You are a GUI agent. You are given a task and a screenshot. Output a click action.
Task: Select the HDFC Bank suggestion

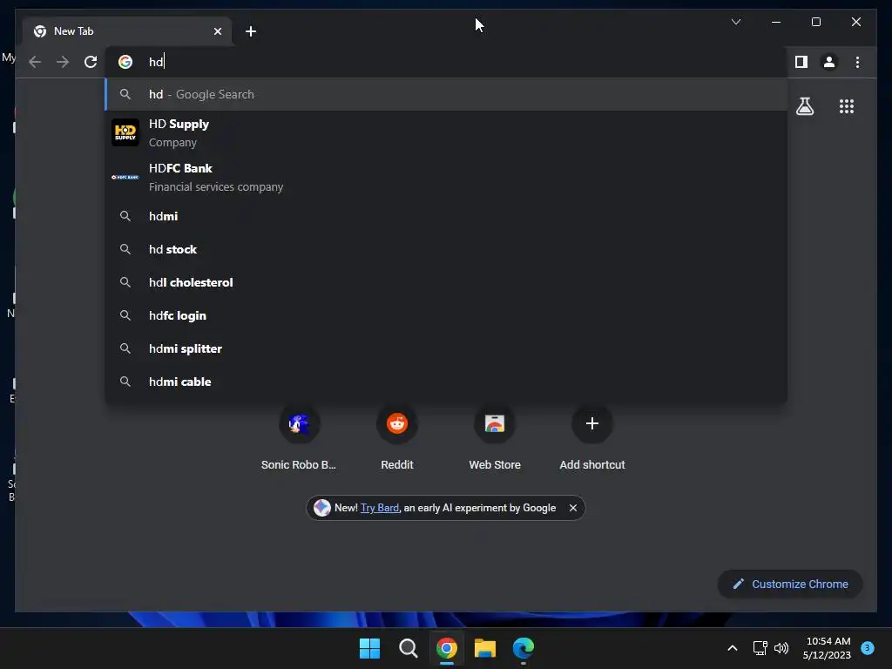tap(446, 177)
